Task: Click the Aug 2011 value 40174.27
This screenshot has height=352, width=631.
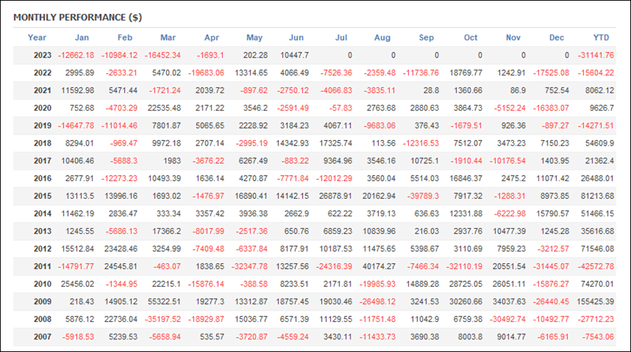Action: (379, 267)
